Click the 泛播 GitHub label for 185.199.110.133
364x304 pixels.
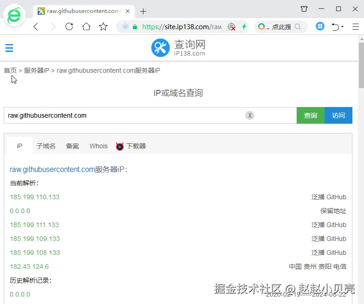[x=329, y=197]
